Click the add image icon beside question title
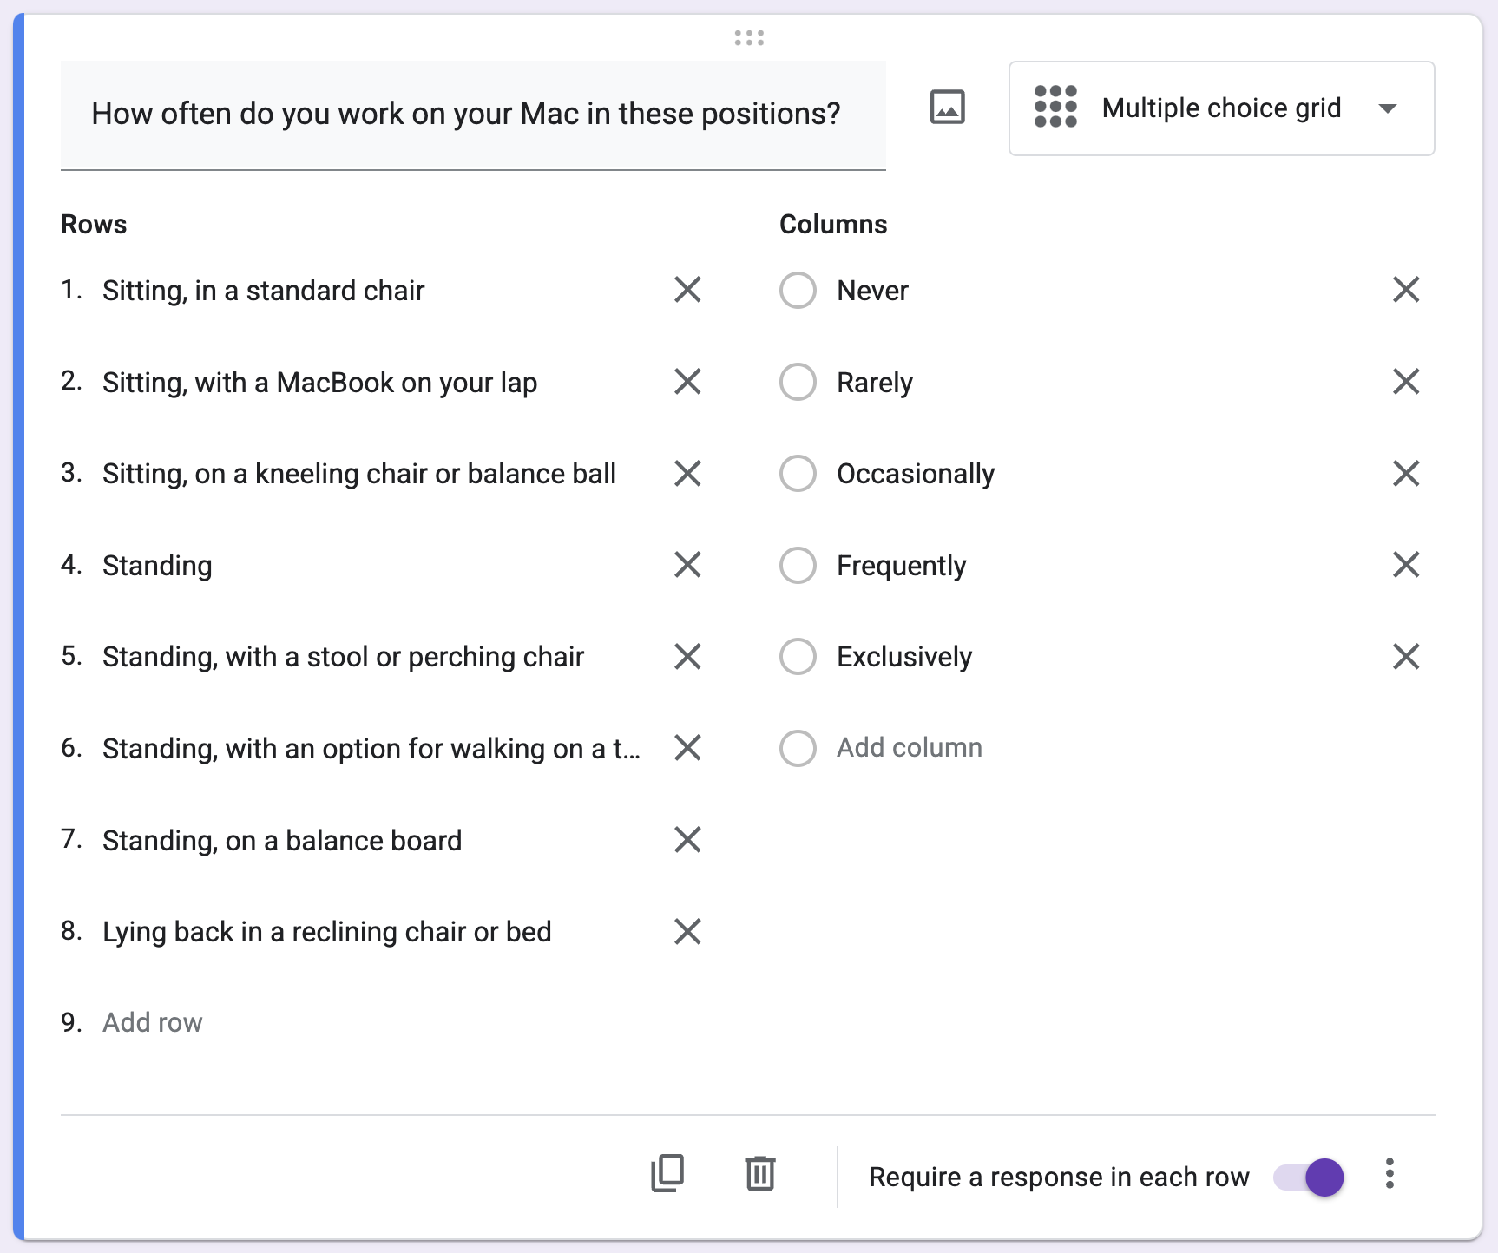The image size is (1498, 1253). 947,108
